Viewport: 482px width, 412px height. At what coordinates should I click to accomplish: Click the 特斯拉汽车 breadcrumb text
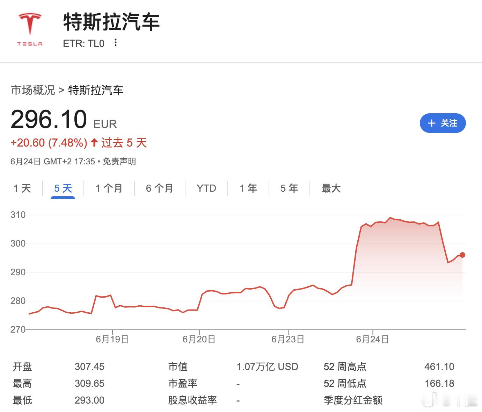(96, 90)
